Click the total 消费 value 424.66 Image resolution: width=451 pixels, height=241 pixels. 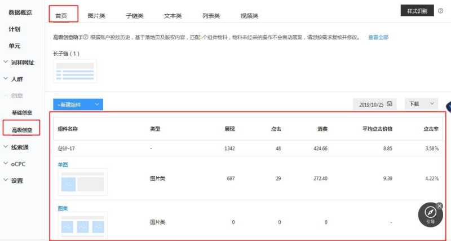point(320,148)
